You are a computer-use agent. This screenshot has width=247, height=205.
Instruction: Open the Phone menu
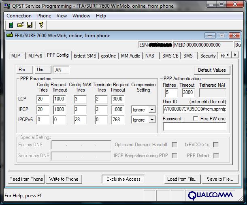[x=44, y=16]
